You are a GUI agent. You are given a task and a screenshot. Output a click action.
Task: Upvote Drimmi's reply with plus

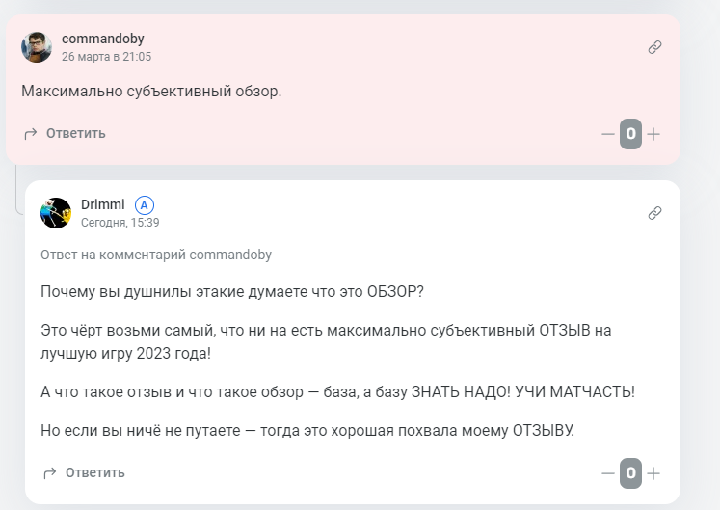(x=653, y=473)
